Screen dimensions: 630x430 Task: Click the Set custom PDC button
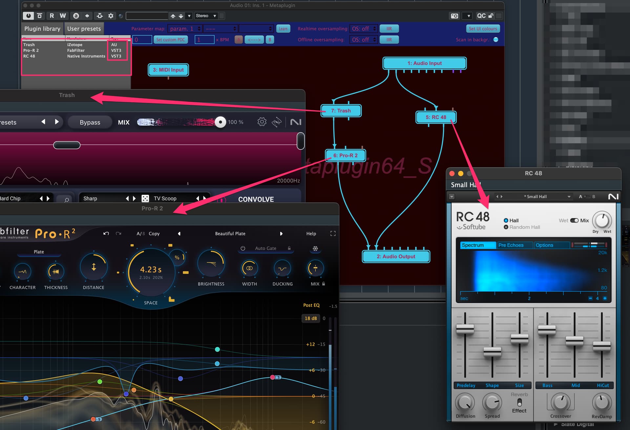[x=171, y=40]
